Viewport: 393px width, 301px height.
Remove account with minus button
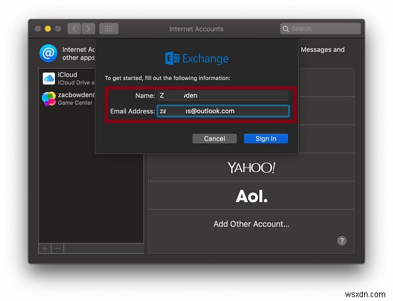[58, 249]
